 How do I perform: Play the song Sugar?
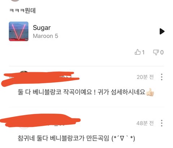(162, 31)
